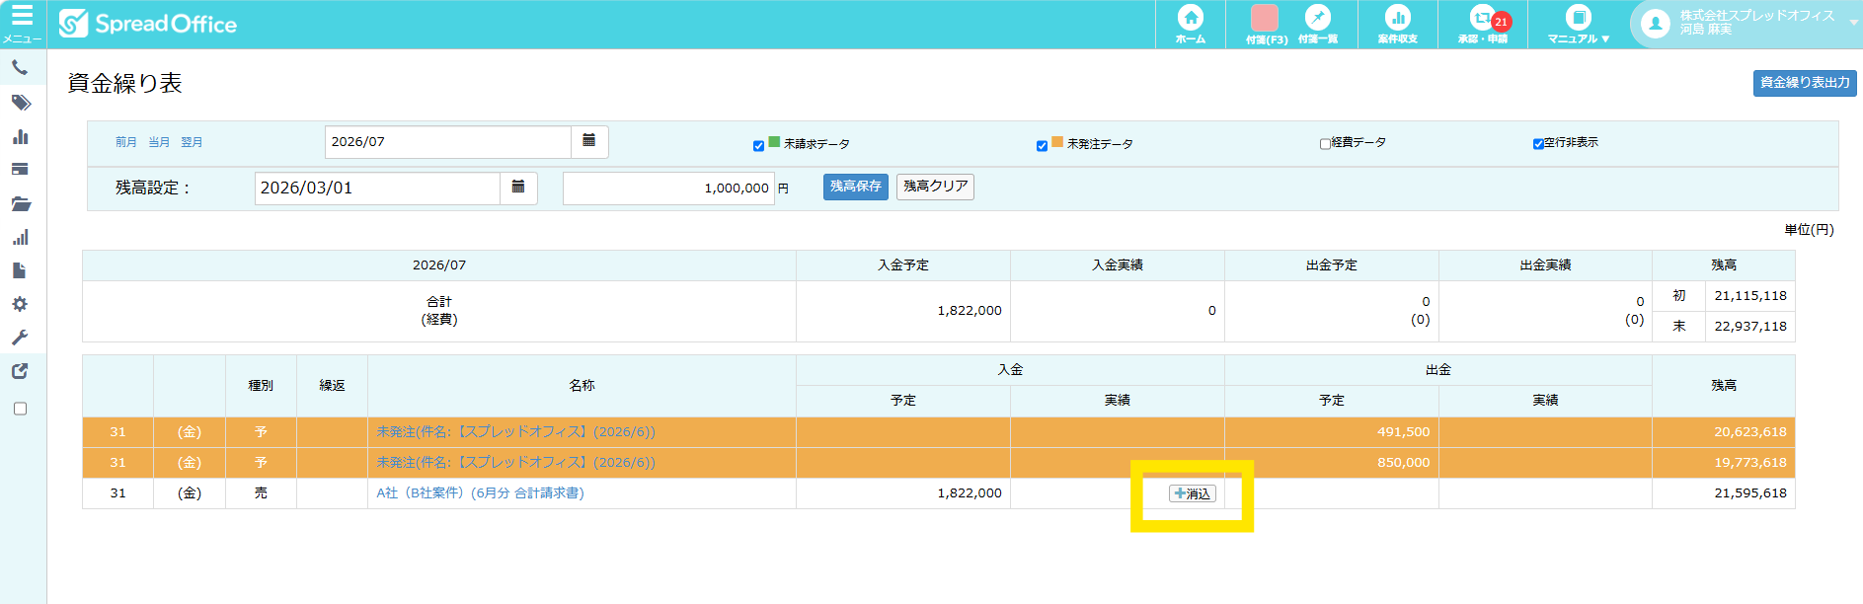Viewport: 1863px width, 604px height.
Task: Click the green 未請求データ color swatch
Action: click(x=774, y=142)
